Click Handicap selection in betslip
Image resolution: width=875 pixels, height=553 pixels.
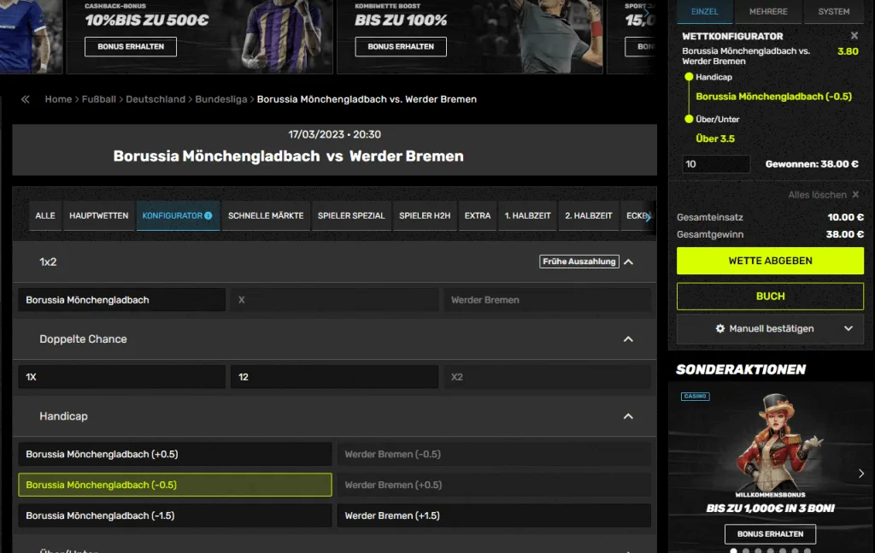pyautogui.click(x=773, y=97)
